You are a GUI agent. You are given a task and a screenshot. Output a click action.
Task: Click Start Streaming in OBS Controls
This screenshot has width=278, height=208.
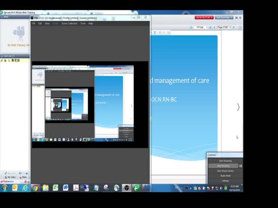coord(225,161)
